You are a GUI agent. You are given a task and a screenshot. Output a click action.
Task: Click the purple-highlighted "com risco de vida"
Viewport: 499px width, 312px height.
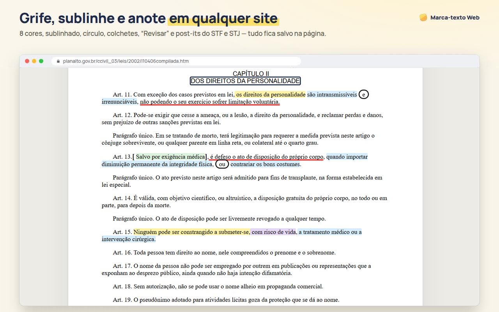(x=273, y=232)
